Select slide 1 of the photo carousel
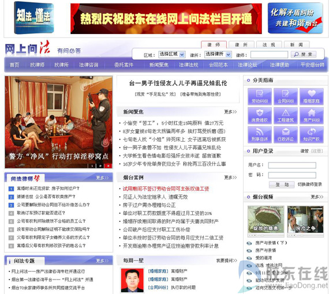 [x=92, y=166]
